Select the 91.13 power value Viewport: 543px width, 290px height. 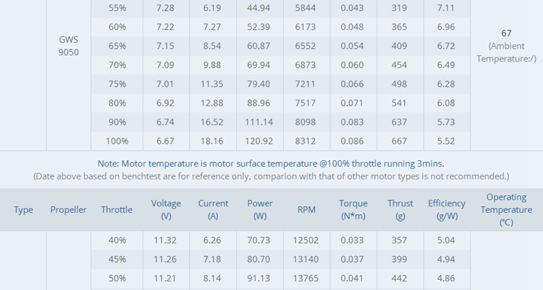[x=260, y=278]
